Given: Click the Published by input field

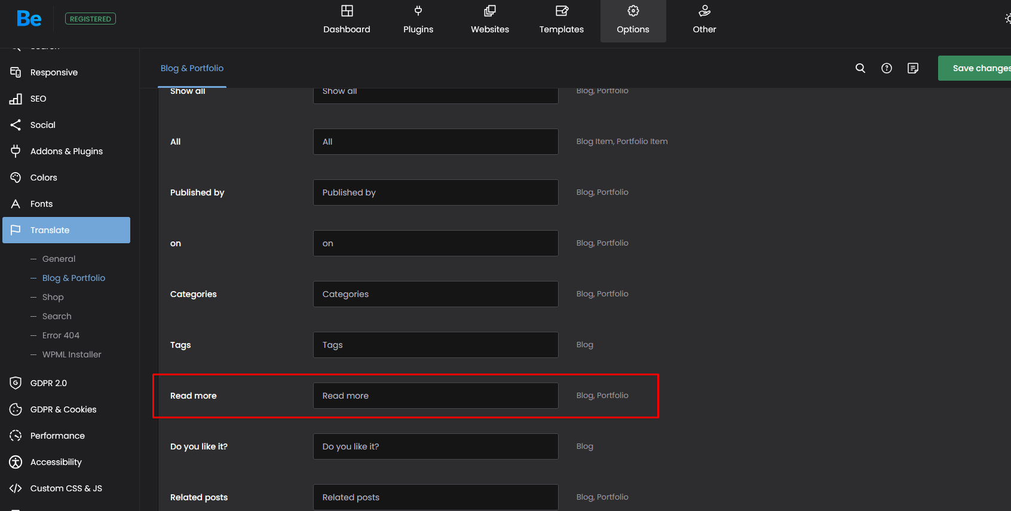Looking at the screenshot, I should (435, 192).
